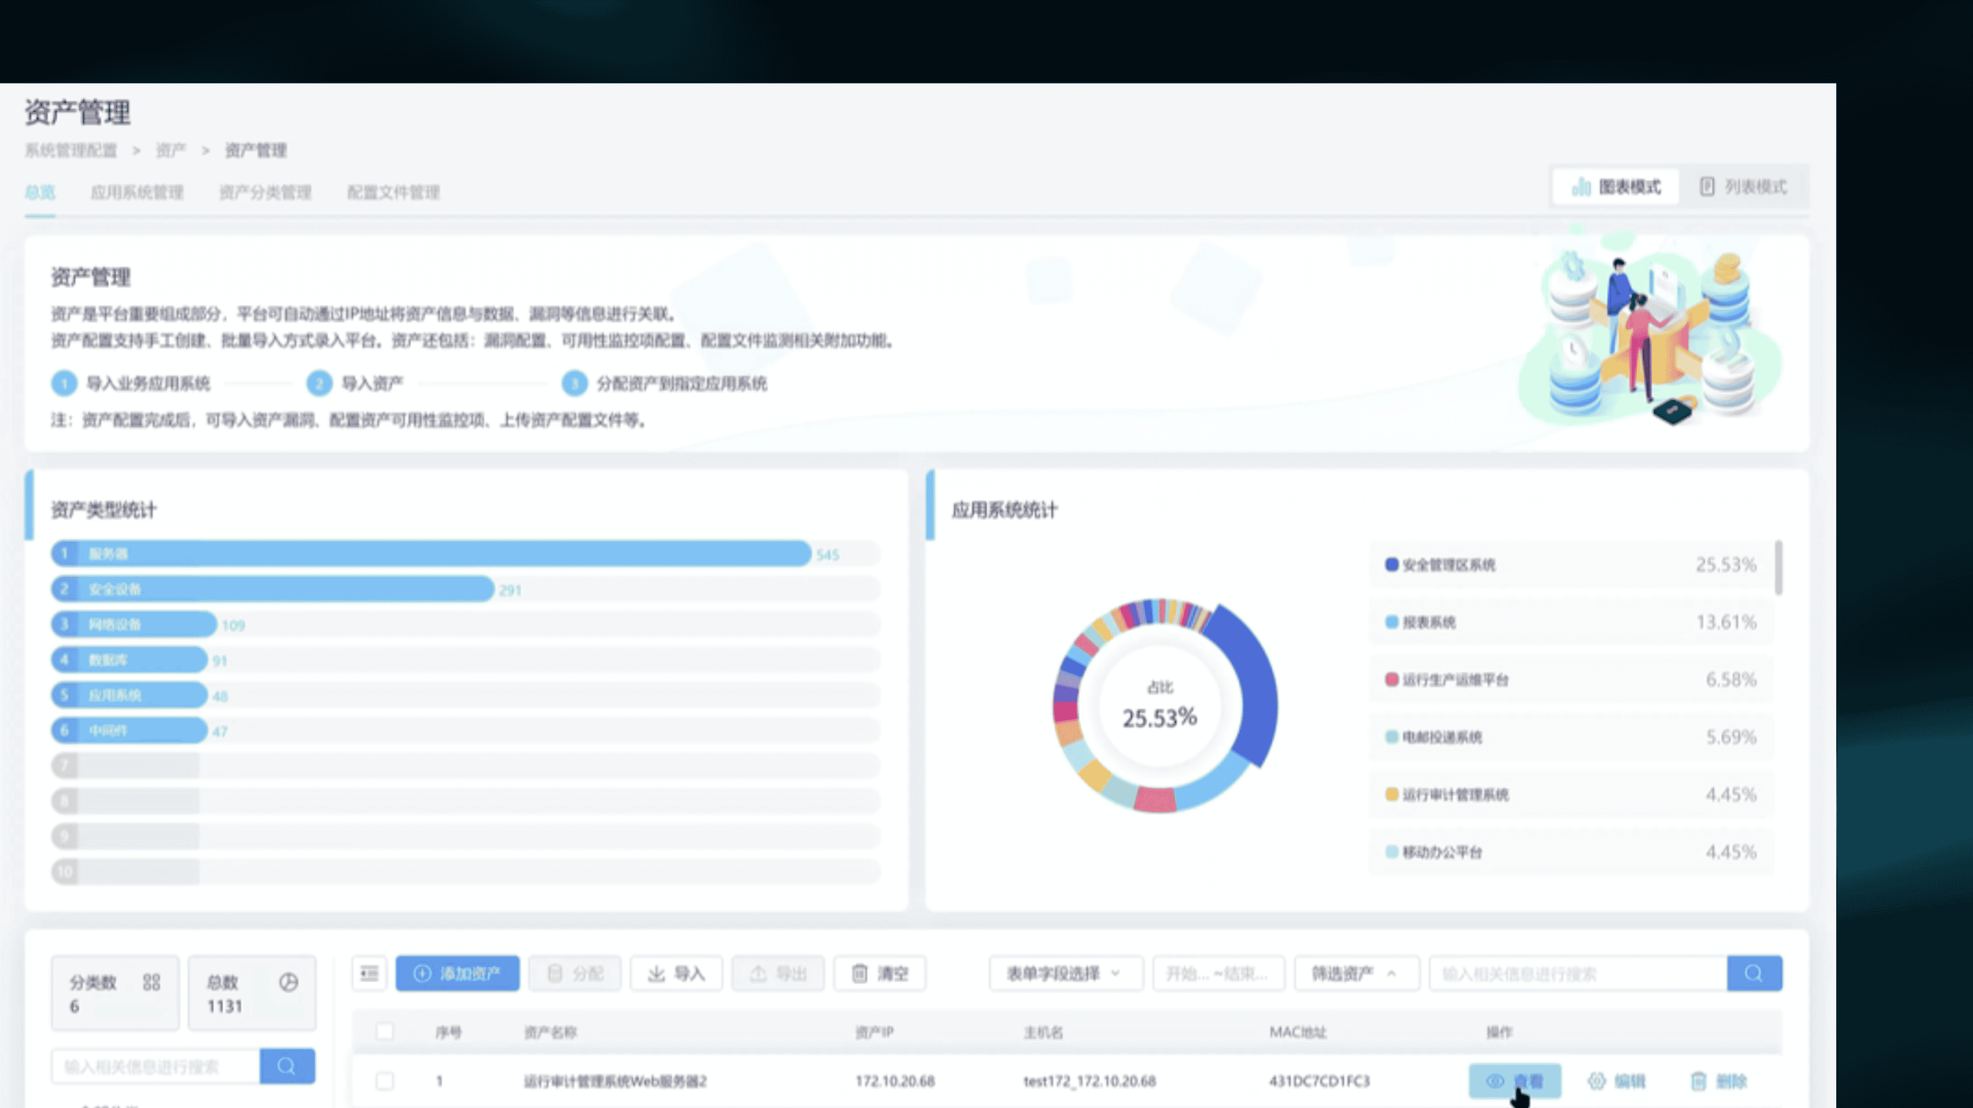The width and height of the screenshot is (1973, 1108).
Task: Click the 数据库 bar showing 91
Action: click(x=130, y=659)
